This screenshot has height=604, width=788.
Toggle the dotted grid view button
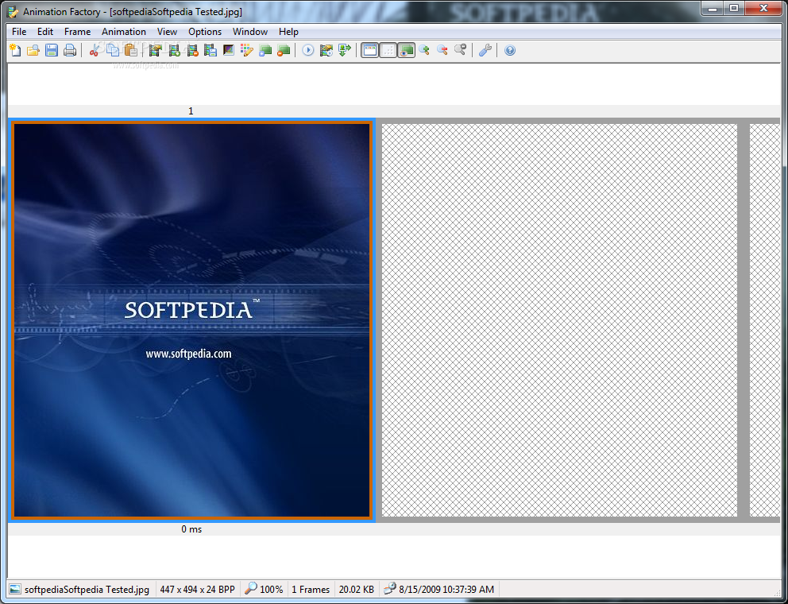pos(388,50)
